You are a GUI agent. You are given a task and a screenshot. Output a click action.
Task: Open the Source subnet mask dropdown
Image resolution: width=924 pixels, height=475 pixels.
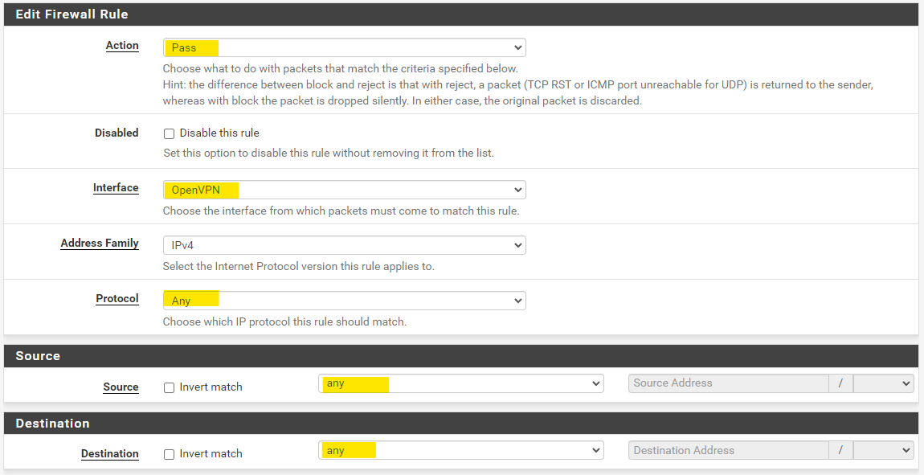click(883, 383)
